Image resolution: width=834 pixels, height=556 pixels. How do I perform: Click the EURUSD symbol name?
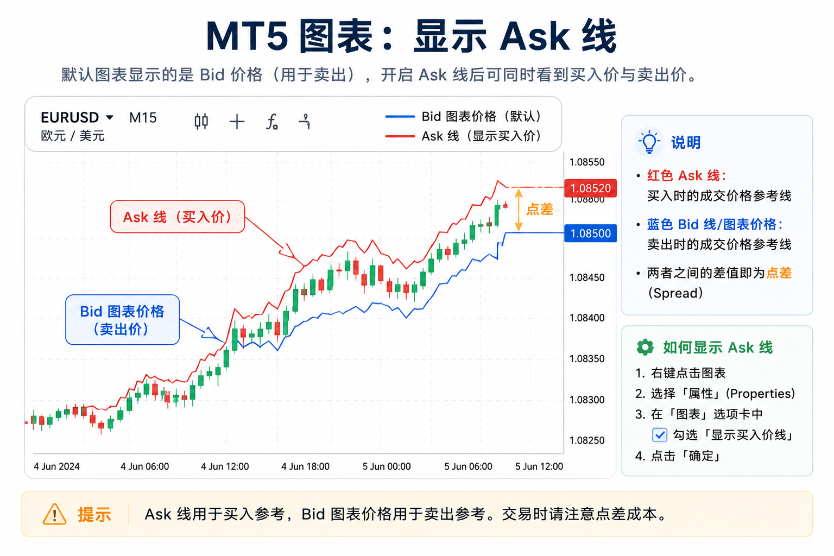pyautogui.click(x=70, y=117)
